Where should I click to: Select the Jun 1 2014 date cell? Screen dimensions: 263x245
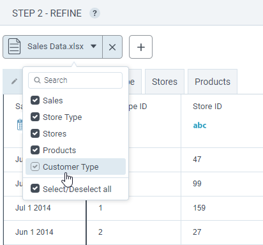45,232
